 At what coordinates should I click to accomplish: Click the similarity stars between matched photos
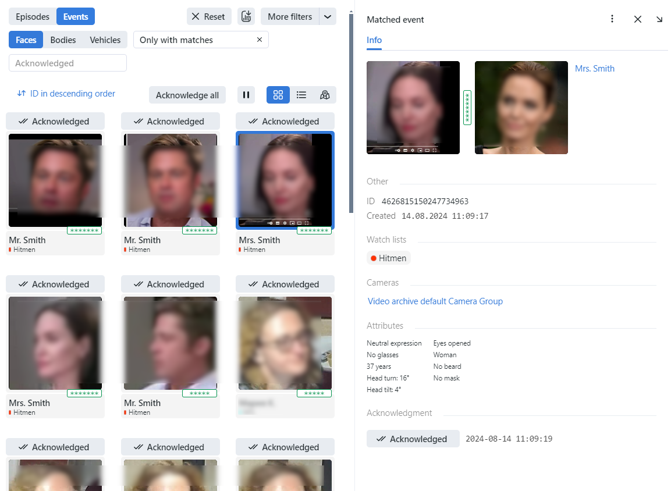467,108
